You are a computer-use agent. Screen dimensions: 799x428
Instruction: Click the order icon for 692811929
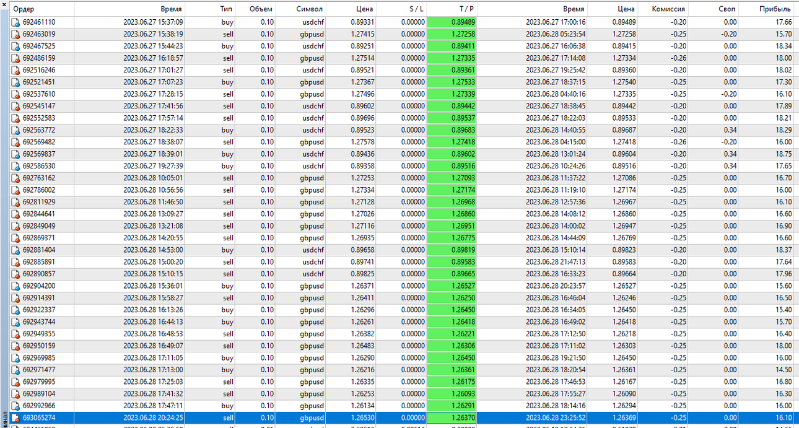pos(15,202)
